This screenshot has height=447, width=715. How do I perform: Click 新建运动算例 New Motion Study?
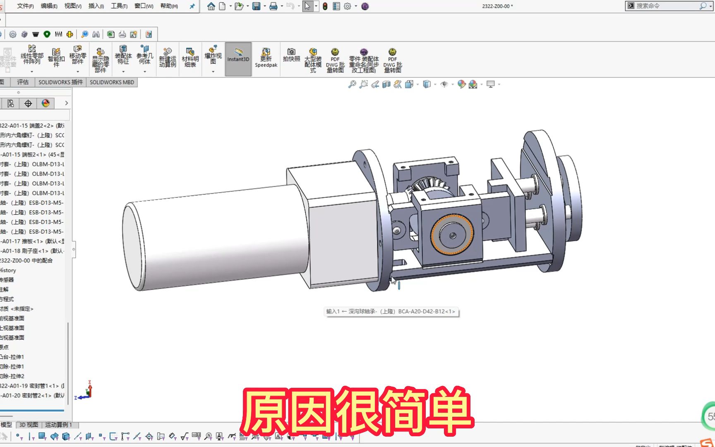tap(168, 58)
